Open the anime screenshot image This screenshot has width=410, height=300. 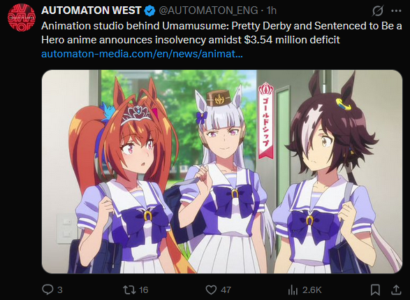(222, 172)
